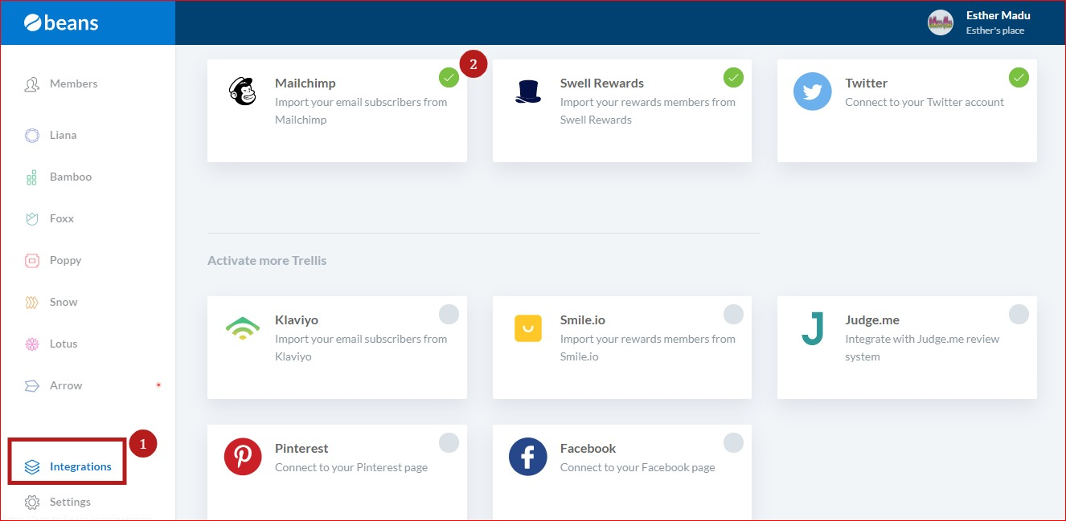The image size is (1066, 521).
Task: Open the Pinterest card title
Action: [301, 449]
